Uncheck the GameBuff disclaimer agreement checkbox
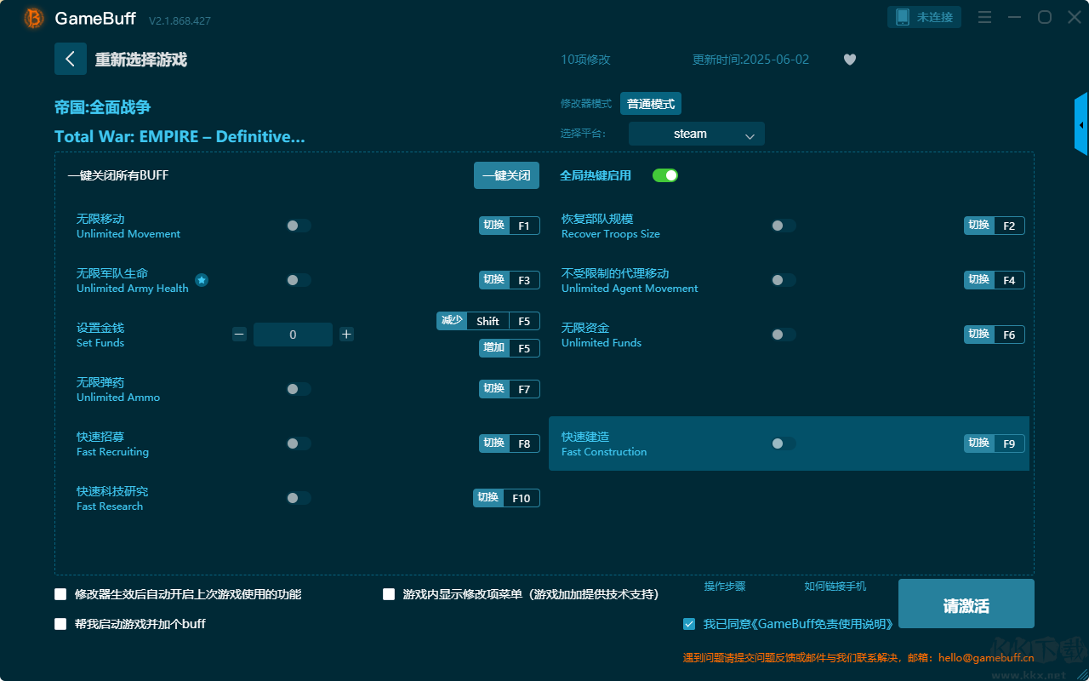Image resolution: width=1089 pixels, height=681 pixels. pyautogui.click(x=689, y=624)
